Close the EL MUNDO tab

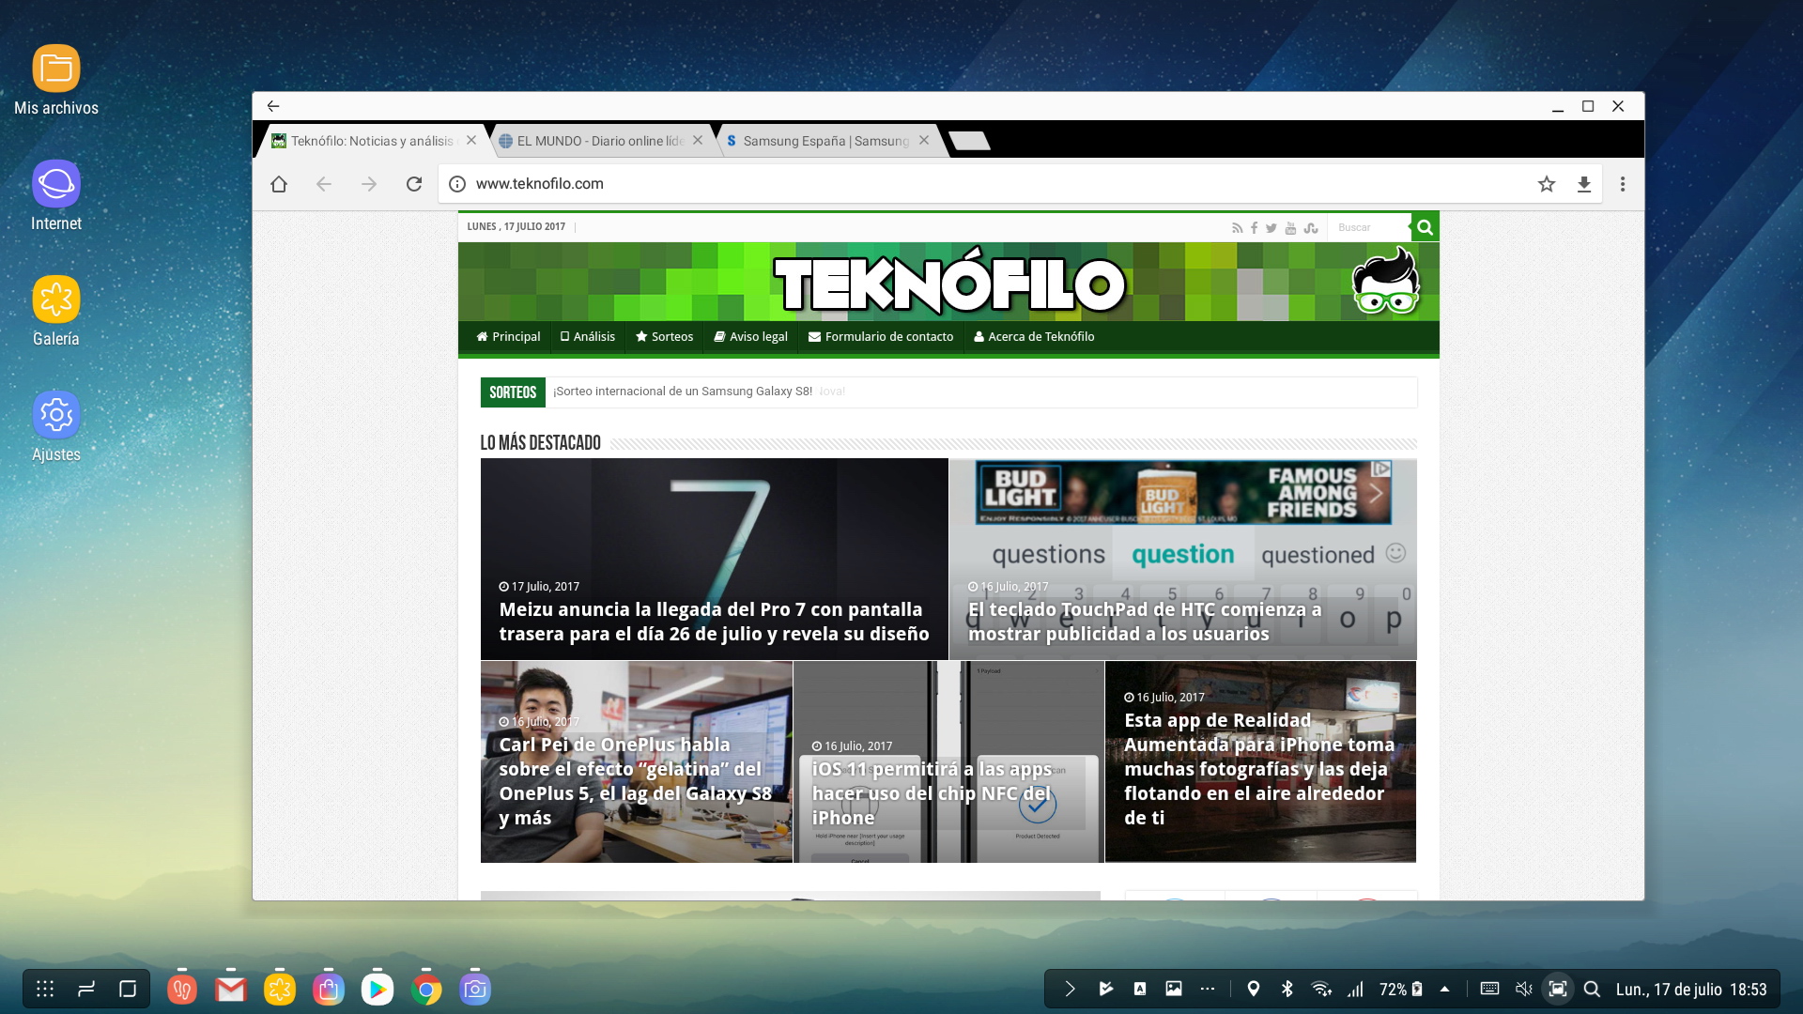point(698,140)
